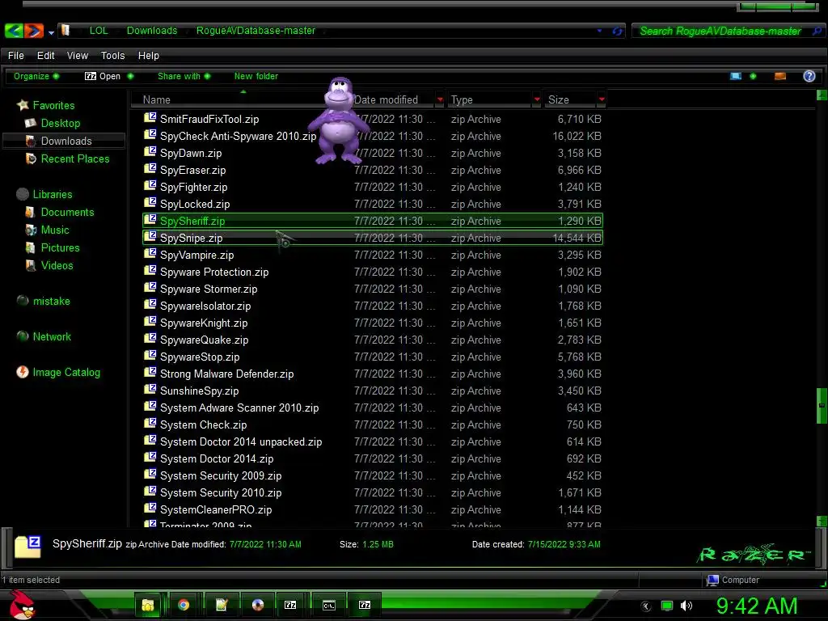Click the 9:42 AM taskbar clock
This screenshot has height=621, width=828.
(x=757, y=606)
